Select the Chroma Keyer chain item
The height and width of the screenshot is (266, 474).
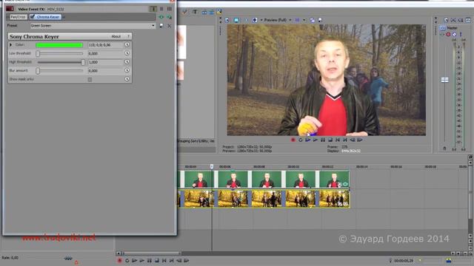(45, 17)
